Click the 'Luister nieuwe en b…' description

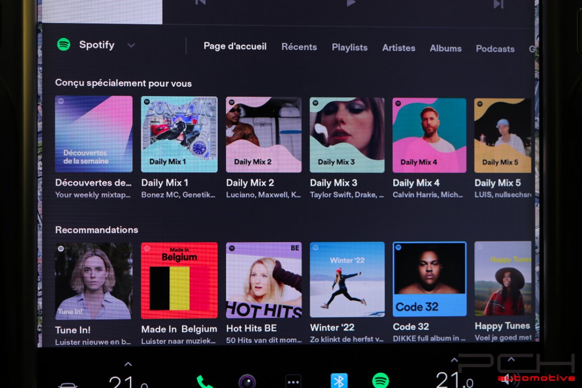click(x=93, y=341)
